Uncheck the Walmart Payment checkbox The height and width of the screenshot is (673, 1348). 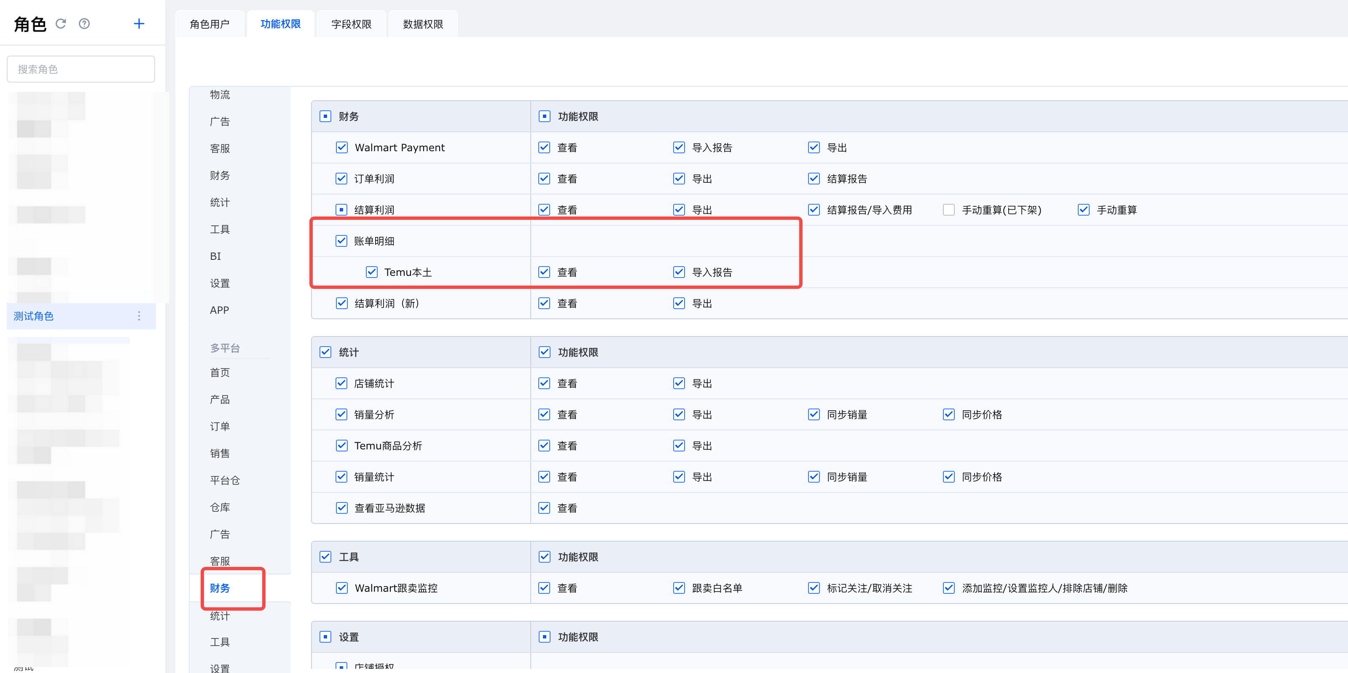(342, 147)
